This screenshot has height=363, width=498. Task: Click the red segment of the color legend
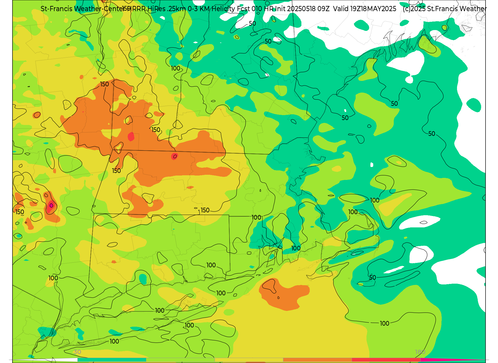(x=386, y=360)
